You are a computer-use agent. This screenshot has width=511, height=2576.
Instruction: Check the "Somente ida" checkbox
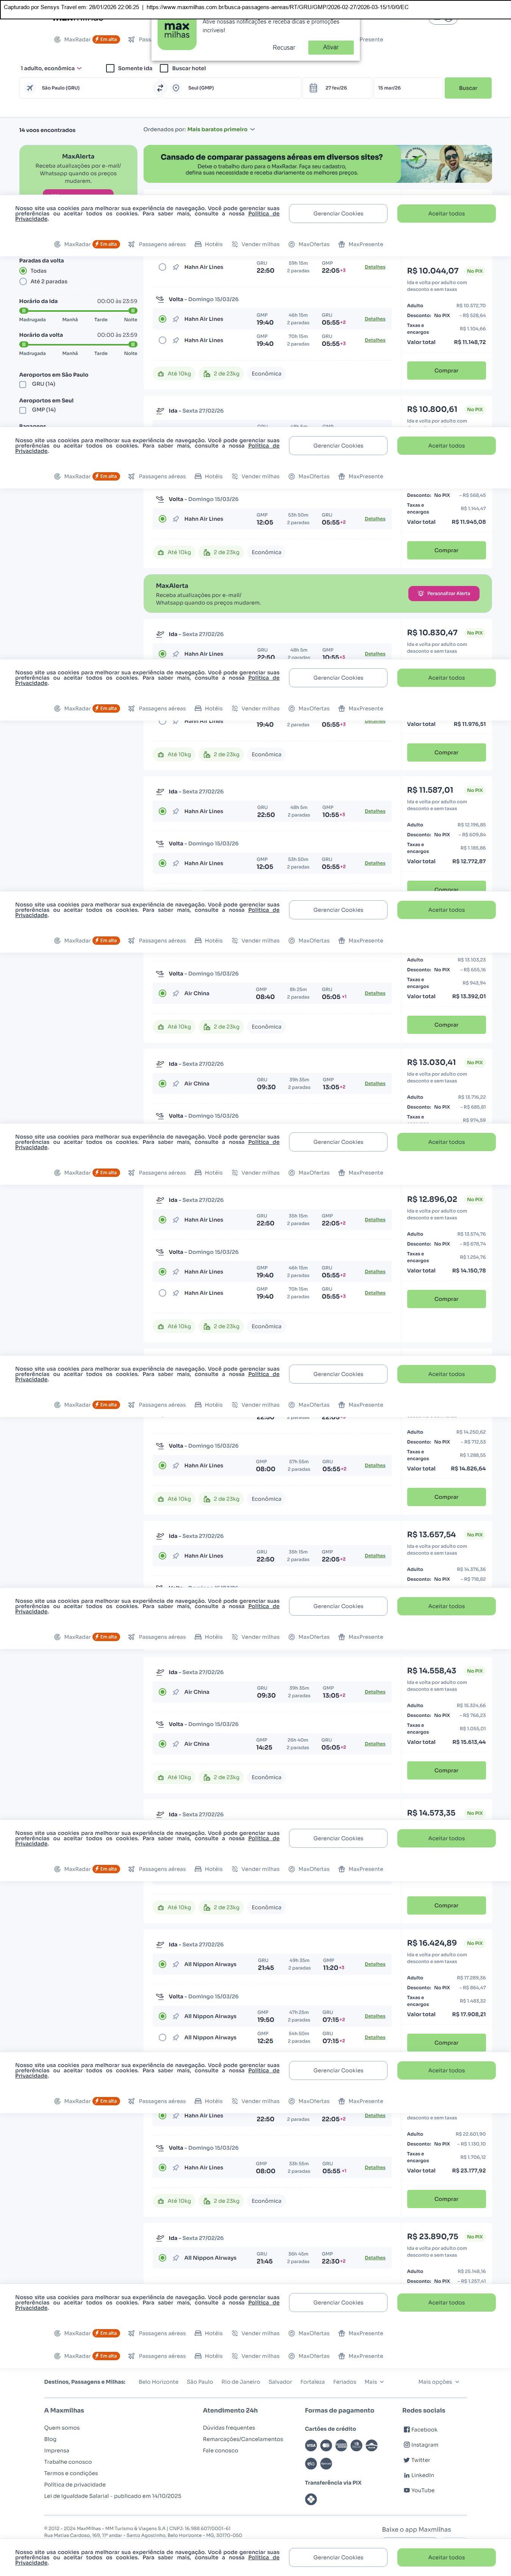[110, 68]
